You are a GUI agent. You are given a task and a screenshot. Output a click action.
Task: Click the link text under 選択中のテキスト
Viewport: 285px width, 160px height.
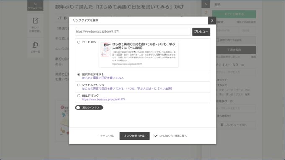tap(103, 78)
